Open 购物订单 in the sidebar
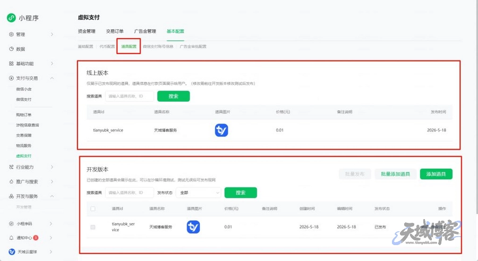Viewport: 478px width, 261px height. pos(24,115)
